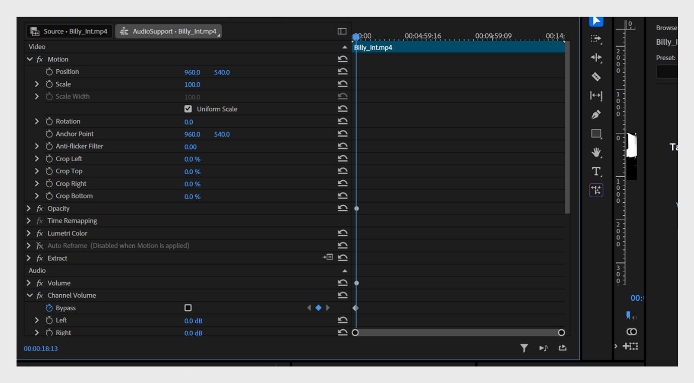Select the Pen tool
Viewport: 694px width, 383px height.
click(595, 114)
